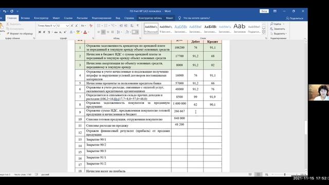The width and height of the screenshot is (329, 185).
Task: Apply yellow text highlight color
Action: [78, 32]
